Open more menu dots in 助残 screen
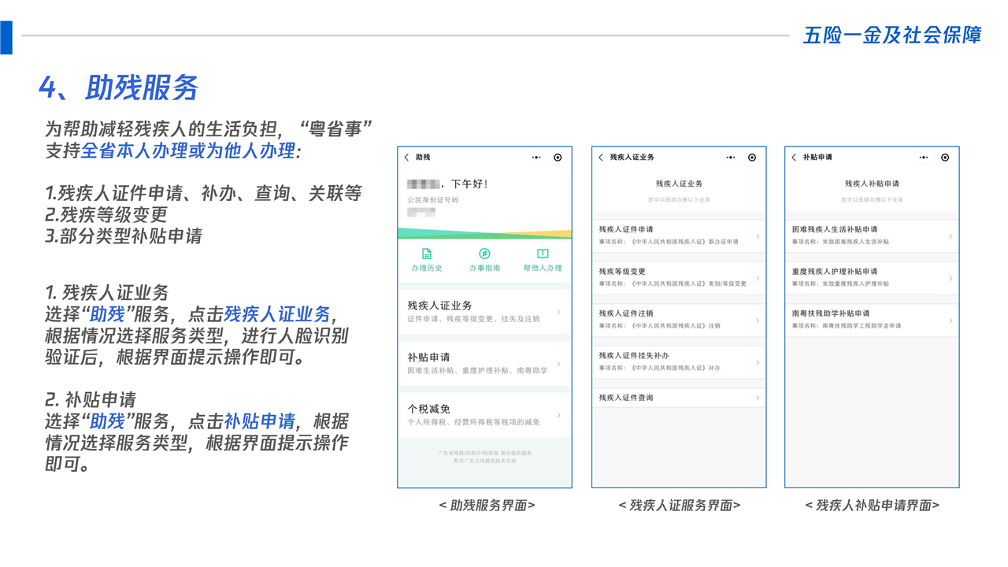 (536, 157)
